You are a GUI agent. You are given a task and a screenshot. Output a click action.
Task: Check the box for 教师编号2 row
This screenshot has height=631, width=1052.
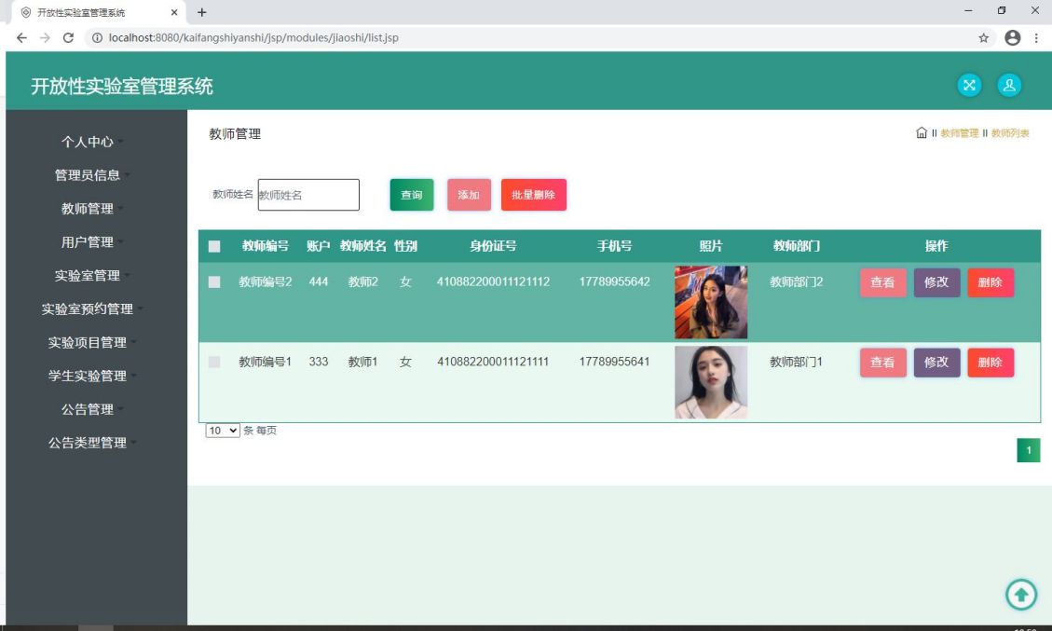tap(214, 281)
